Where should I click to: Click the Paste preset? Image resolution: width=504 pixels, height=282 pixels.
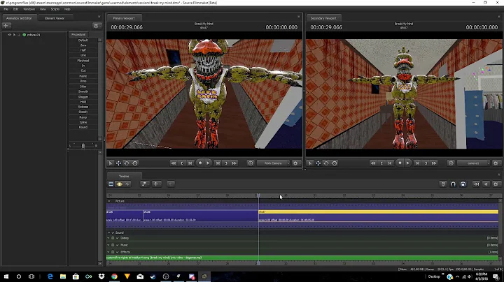(83, 76)
